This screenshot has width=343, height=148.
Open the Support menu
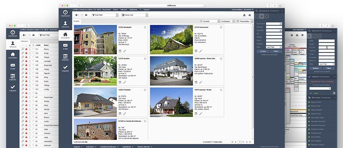(146, 10)
